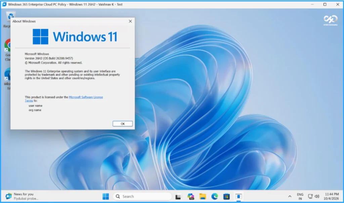Click the taskbar Search box
The height and width of the screenshot is (203, 344).
(142, 196)
